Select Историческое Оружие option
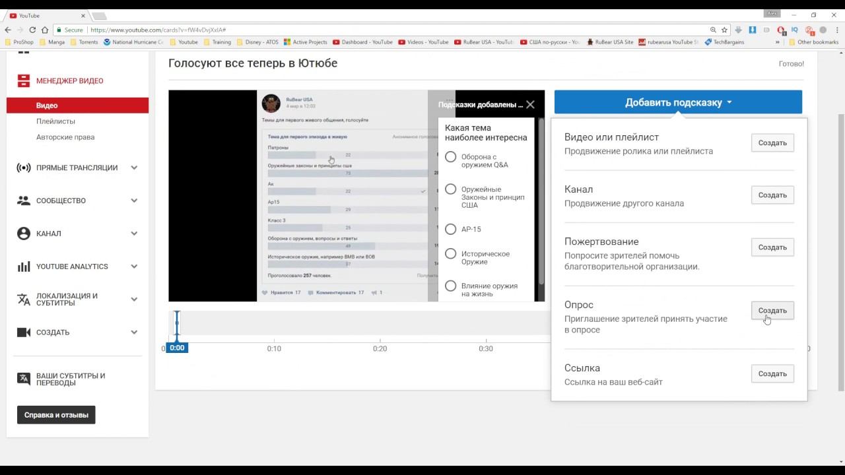This screenshot has height=475, width=845. coord(450,253)
